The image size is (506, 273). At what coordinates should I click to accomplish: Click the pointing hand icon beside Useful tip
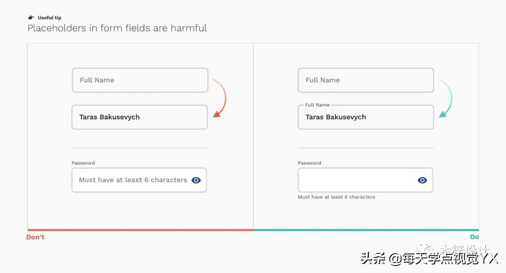31,17
